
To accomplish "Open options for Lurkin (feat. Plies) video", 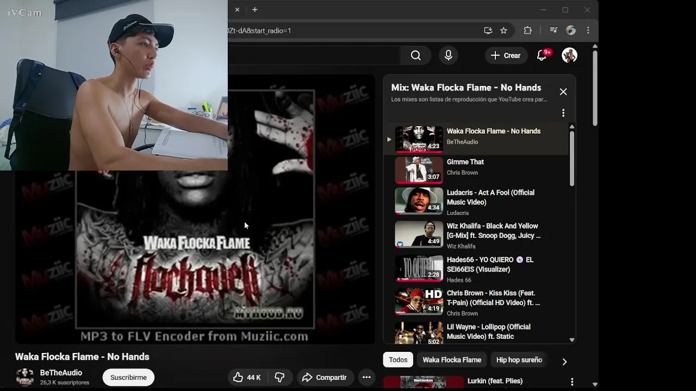I will coord(572,382).
